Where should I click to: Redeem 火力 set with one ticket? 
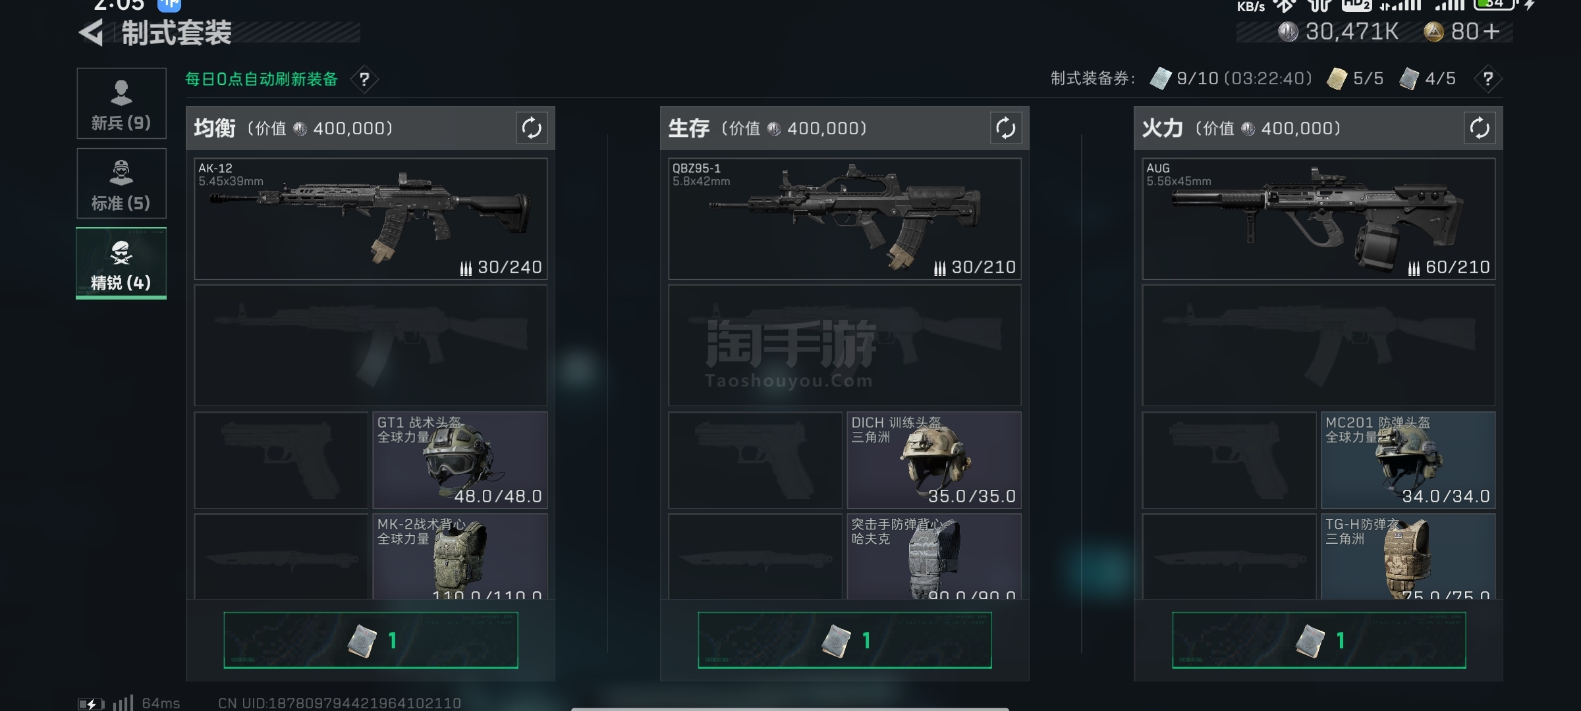(1319, 640)
